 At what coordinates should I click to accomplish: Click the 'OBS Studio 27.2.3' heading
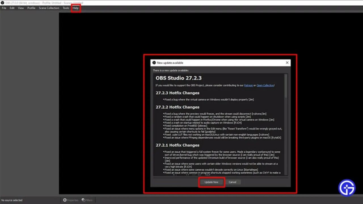[179, 78]
